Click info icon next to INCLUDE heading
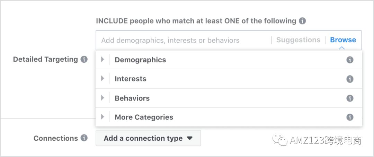This screenshot has height=157, width=374. coord(302,21)
